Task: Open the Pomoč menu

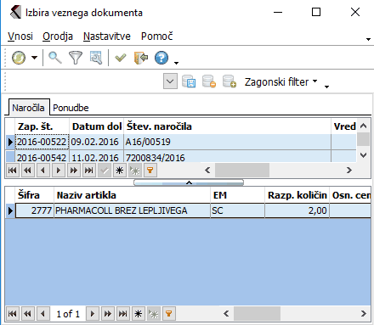Action: pyautogui.click(x=157, y=36)
